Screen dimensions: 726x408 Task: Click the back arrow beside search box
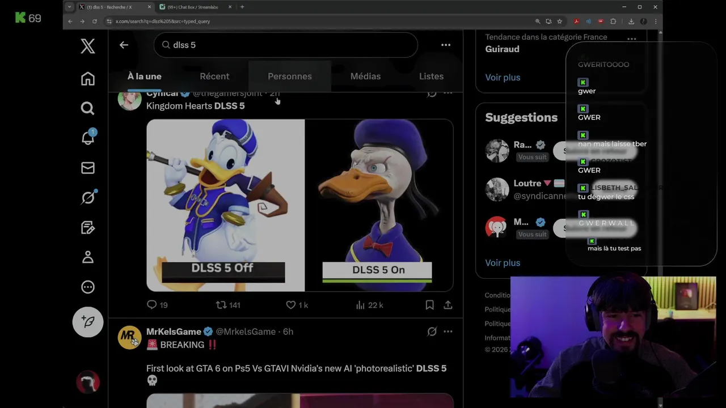tap(124, 45)
